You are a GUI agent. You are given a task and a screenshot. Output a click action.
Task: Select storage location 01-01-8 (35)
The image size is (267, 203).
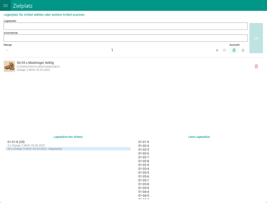point(16,142)
